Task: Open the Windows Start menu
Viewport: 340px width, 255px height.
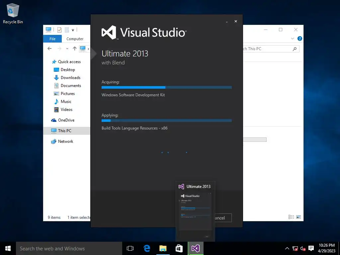Action: pyautogui.click(x=8, y=248)
